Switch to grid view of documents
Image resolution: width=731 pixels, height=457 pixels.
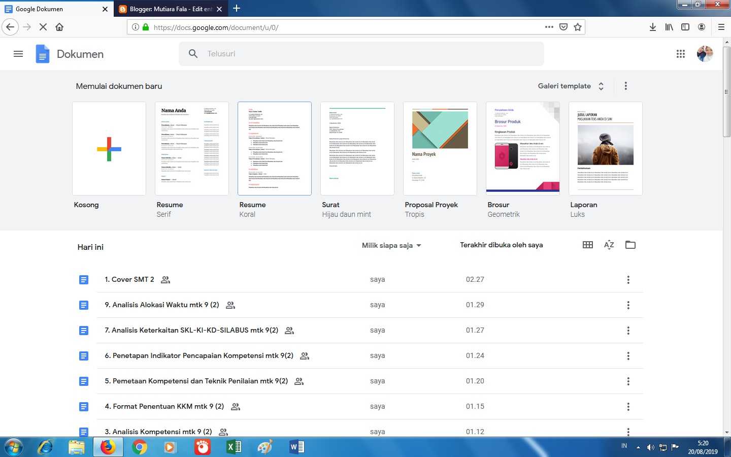[588, 245]
